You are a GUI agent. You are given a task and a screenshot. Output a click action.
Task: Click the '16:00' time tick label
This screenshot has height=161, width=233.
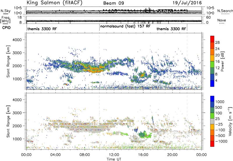(x=143, y=155)
